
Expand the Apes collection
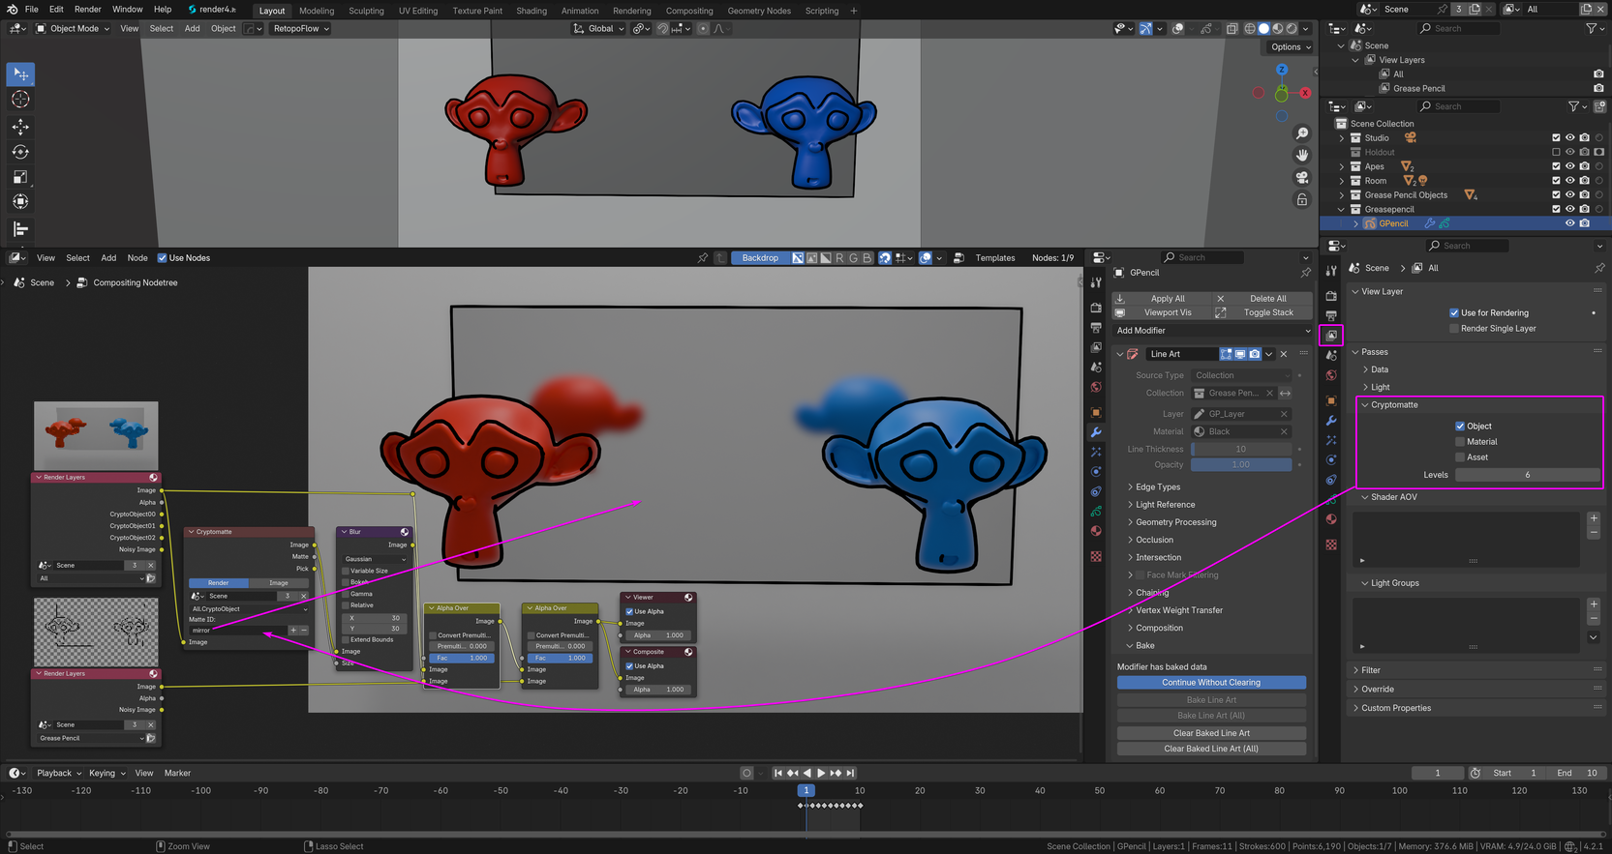coord(1342,166)
